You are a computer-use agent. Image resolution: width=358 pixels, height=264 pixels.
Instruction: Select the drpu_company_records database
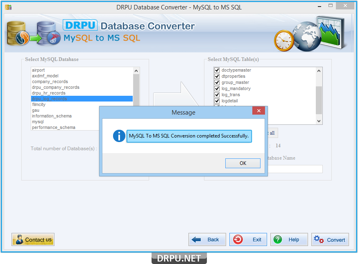click(x=82, y=87)
